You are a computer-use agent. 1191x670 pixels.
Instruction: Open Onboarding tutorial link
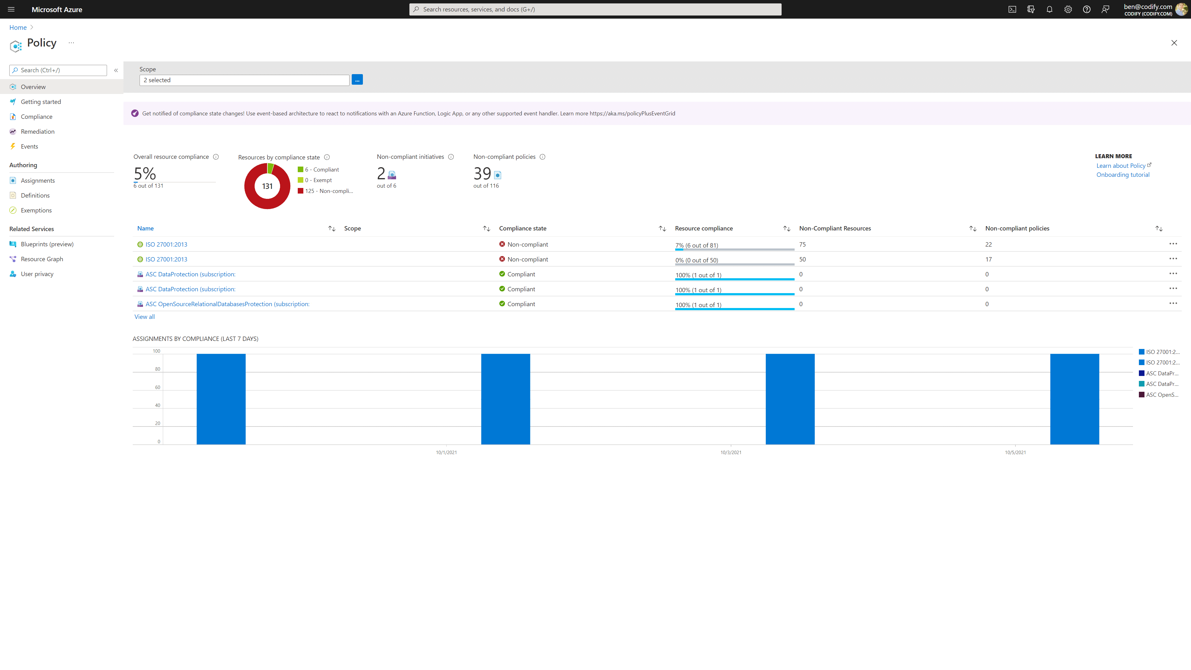pos(1122,175)
